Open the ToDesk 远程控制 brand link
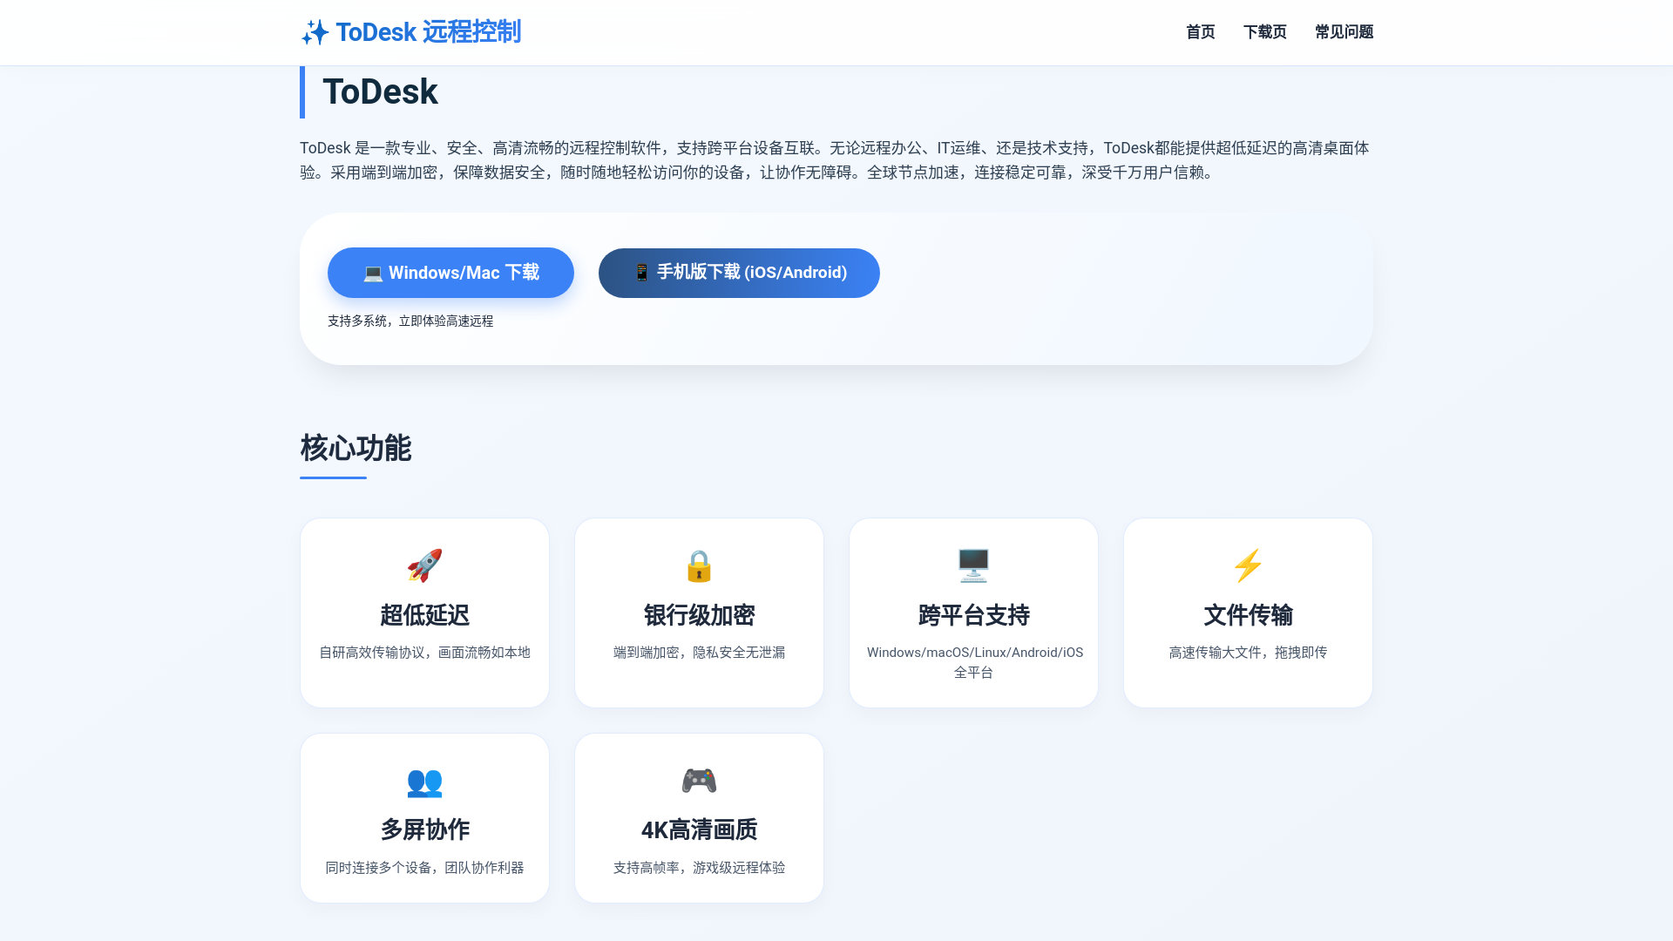 click(410, 32)
